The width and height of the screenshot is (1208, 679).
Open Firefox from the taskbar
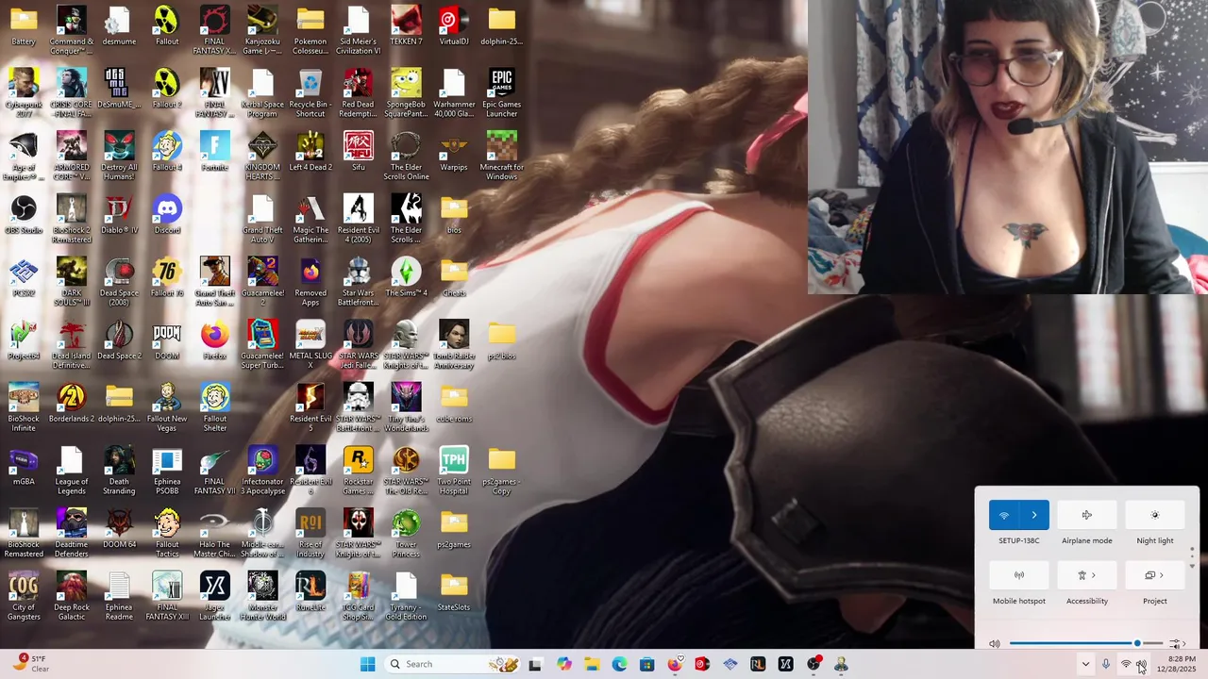[675, 664]
